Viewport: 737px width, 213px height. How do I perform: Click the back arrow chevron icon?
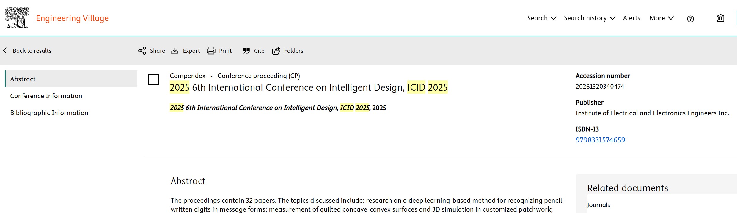(5, 50)
